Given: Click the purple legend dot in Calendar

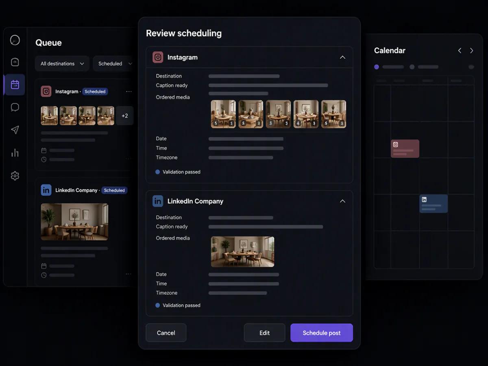Looking at the screenshot, I should [377, 67].
